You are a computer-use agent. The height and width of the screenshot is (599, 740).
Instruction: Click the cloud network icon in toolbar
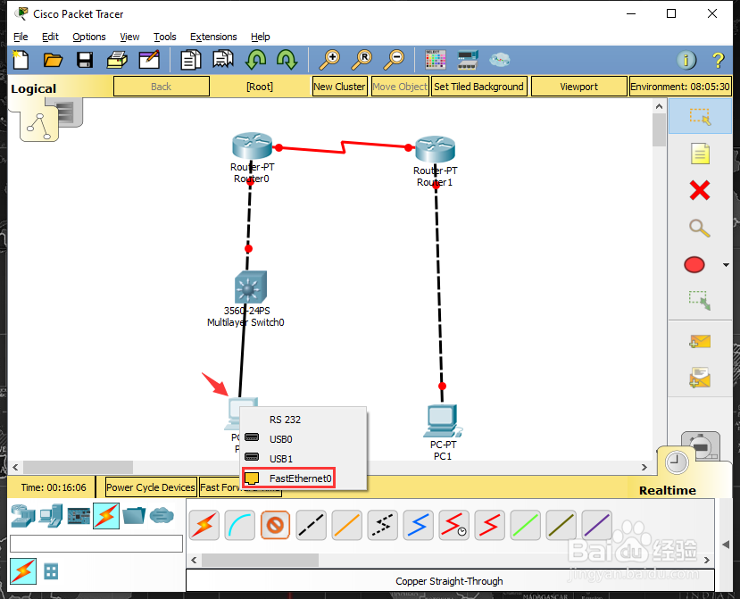point(499,60)
